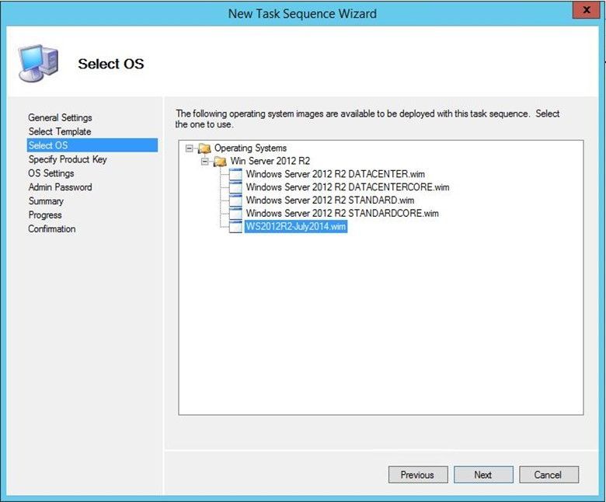Select the Operating Systems root label
Screen dimensions: 606x502
click(x=250, y=148)
